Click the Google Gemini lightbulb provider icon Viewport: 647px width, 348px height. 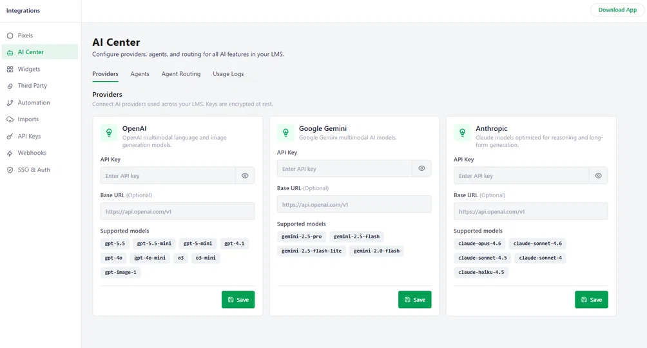(x=285, y=133)
